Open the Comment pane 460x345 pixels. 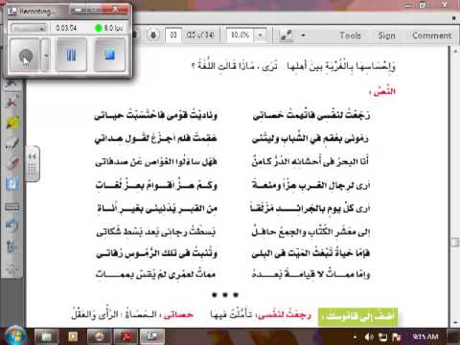(432, 35)
